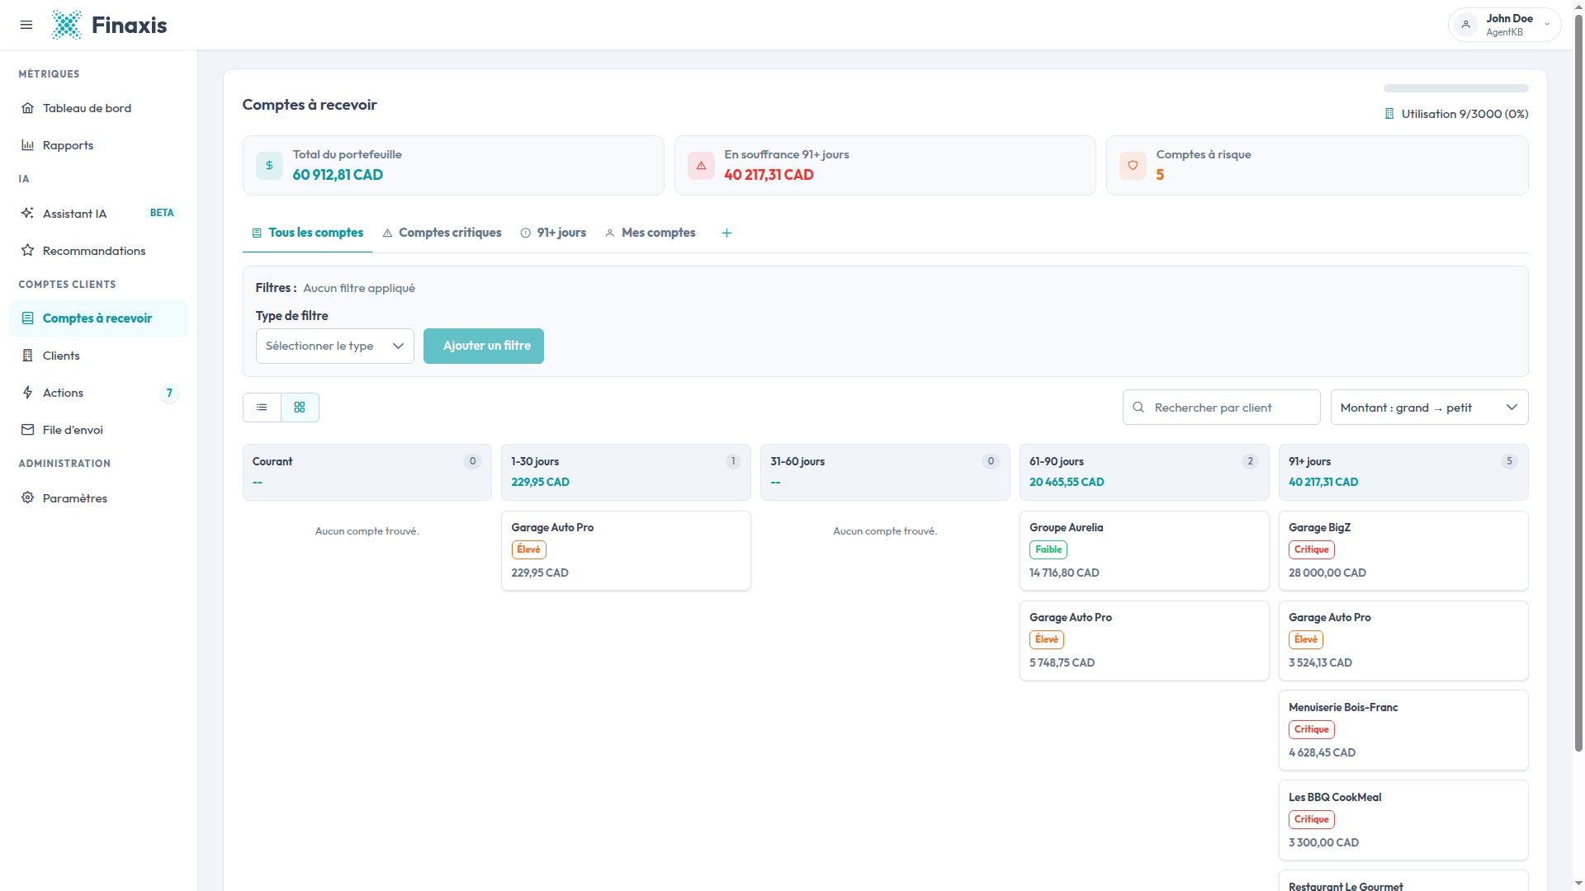Open the hamburger menu icon

pyautogui.click(x=26, y=25)
